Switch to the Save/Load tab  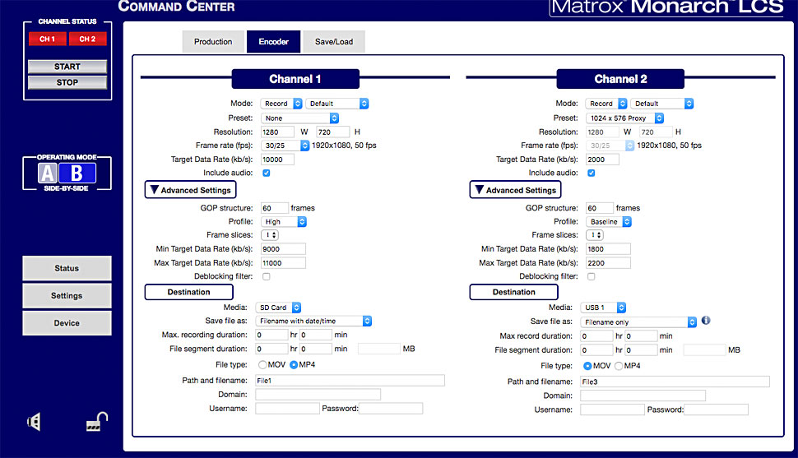(334, 42)
